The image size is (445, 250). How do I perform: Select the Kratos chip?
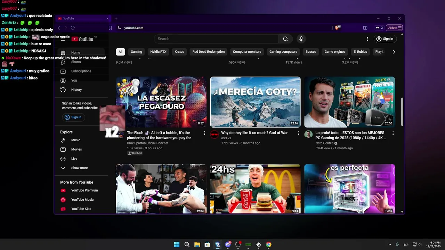(x=179, y=52)
